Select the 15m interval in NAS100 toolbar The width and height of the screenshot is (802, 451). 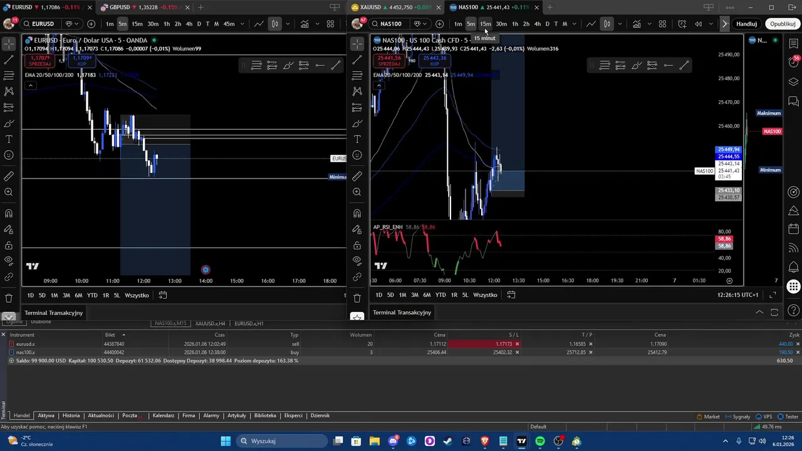click(486, 24)
